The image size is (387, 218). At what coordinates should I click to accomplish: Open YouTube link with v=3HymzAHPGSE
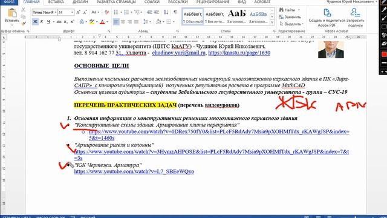coord(212,155)
